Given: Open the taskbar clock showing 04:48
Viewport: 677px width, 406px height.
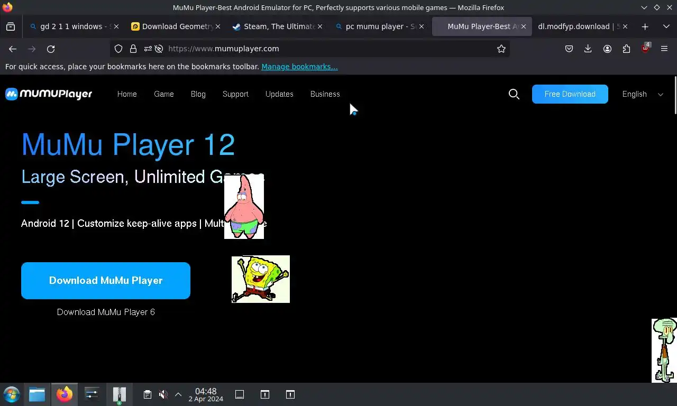Looking at the screenshot, I should pyautogui.click(x=206, y=394).
